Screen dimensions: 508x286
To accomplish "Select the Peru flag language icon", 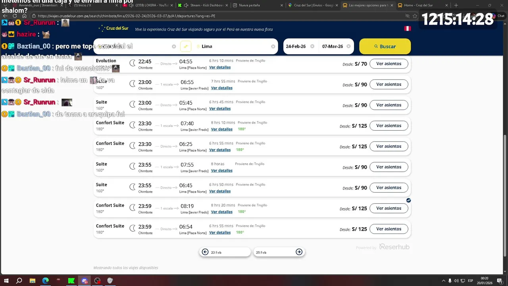I will (x=407, y=29).
